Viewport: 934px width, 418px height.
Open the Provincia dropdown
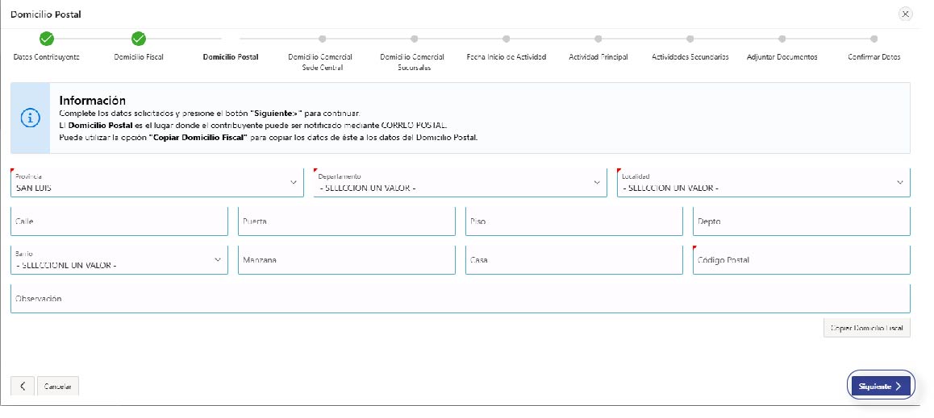pyautogui.click(x=156, y=183)
